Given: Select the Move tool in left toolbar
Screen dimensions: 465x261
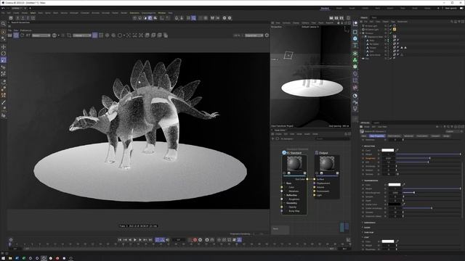Looking at the screenshot, I should pos(4,46).
